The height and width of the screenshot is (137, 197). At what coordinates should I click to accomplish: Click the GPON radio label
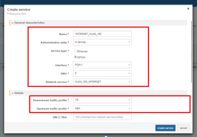coord(81,57)
